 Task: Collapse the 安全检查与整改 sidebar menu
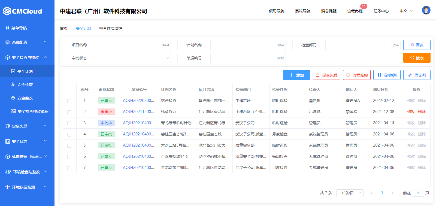click(x=45, y=57)
